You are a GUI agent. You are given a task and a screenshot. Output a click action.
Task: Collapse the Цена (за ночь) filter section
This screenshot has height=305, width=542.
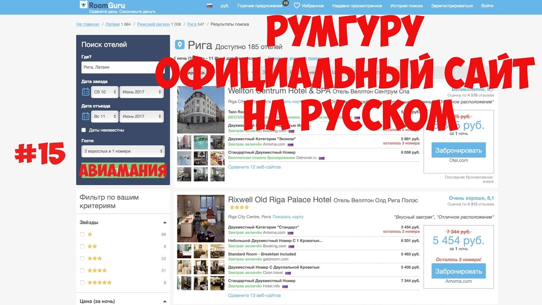[165, 302]
